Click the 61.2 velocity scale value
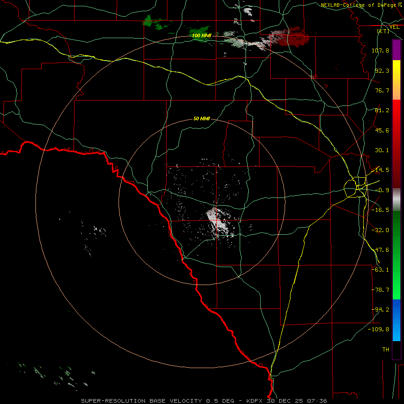The width and height of the screenshot is (404, 404). pos(382,110)
